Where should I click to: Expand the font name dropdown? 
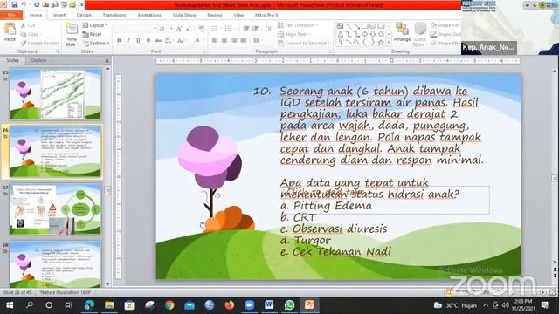pyautogui.click(x=155, y=29)
